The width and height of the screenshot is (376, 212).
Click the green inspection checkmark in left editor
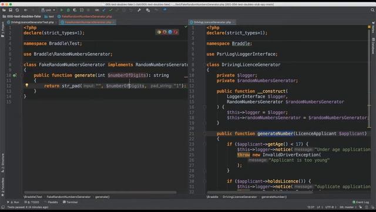(x=186, y=26)
